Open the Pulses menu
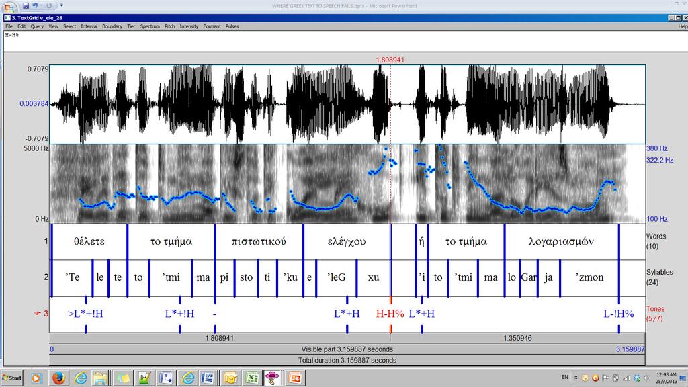Viewport: 688px width, 387px height. click(232, 26)
